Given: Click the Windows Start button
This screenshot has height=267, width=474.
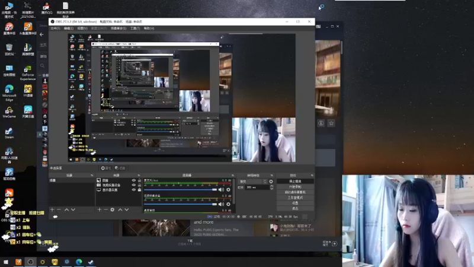Looking at the screenshot, I should (6, 262).
